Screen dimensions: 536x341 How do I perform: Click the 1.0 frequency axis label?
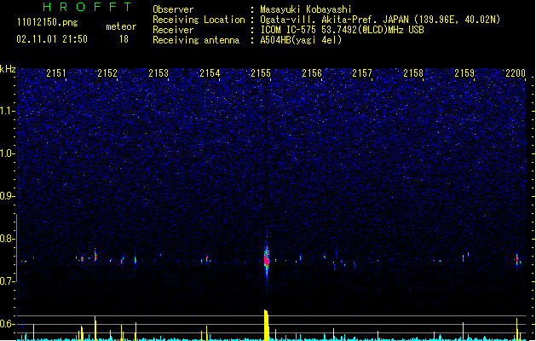[x=8, y=153]
